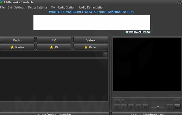Screen dimensions: 182x115
Task: Click the rewind button beside the seek bar
Action: [117, 101]
